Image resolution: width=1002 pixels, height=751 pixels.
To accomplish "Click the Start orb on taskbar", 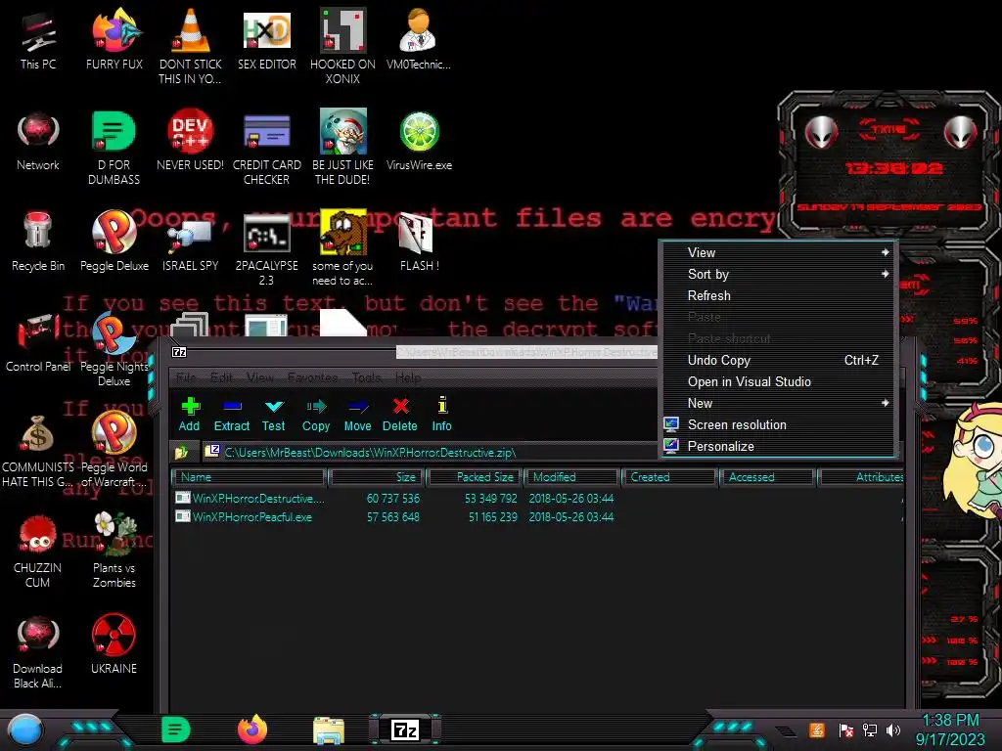I will [x=25, y=729].
